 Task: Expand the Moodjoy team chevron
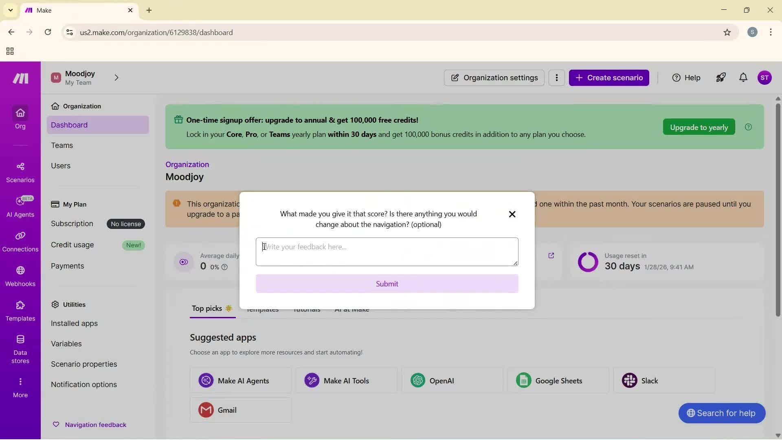117,77
